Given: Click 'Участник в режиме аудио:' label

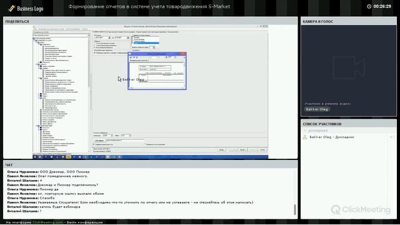Looking at the screenshot, I should tap(327, 104).
